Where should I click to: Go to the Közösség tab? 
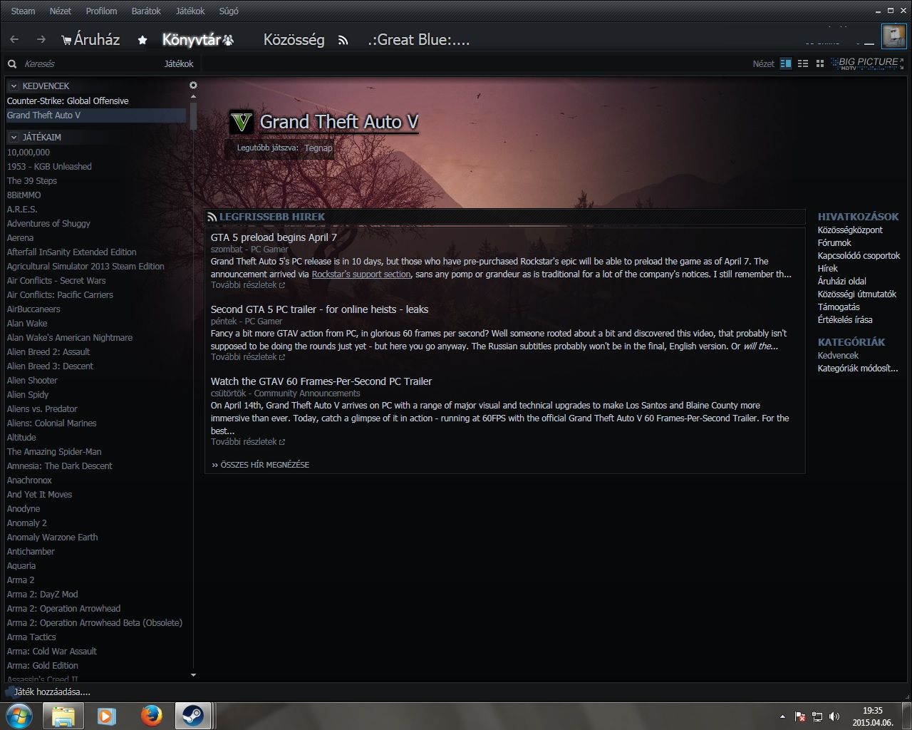[294, 40]
